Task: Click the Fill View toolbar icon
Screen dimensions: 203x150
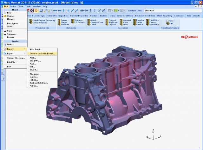Action: point(32,10)
